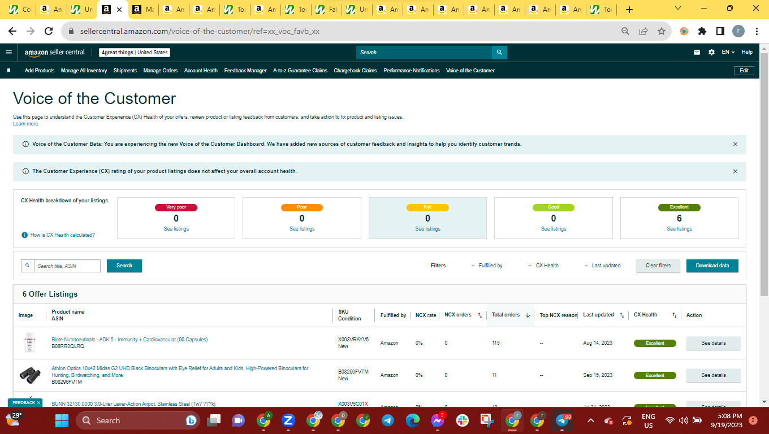This screenshot has width=769, height=434.
Task: Toggle the Chrome side panel icon
Action: pyautogui.click(x=720, y=32)
